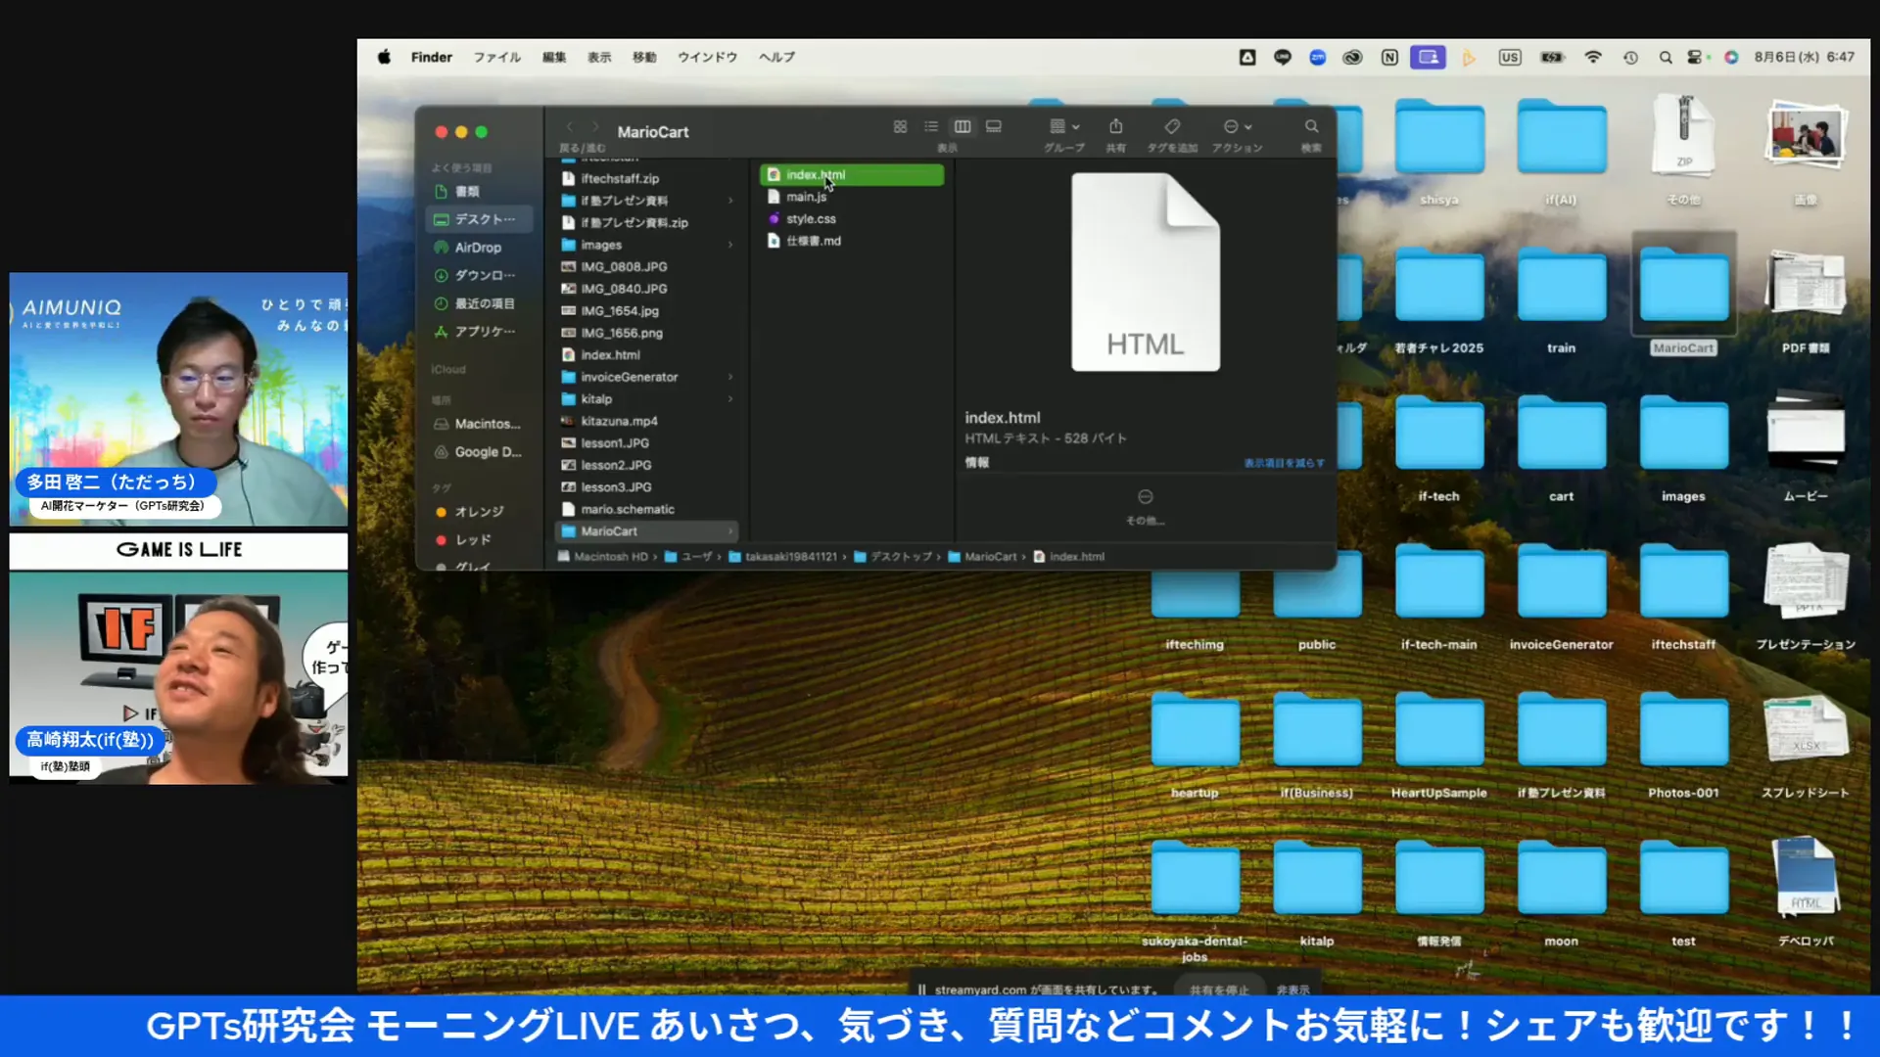Open the 移動 (Go) menu
1880x1057 pixels.
[644, 57]
